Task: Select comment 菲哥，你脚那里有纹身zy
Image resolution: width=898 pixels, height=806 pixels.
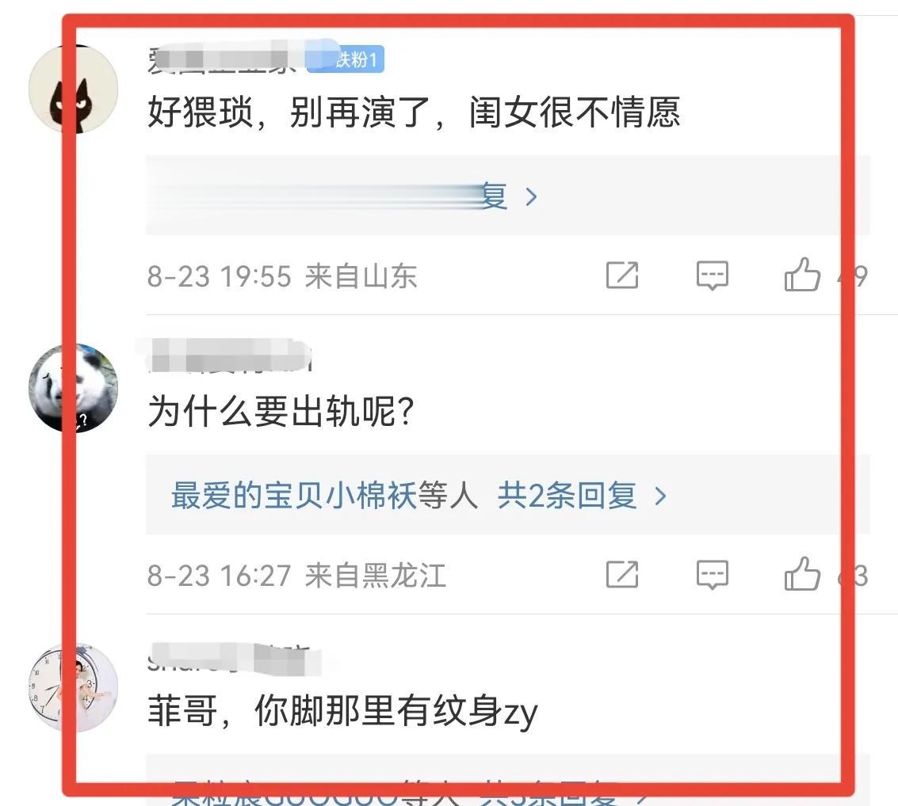Action: (x=342, y=711)
